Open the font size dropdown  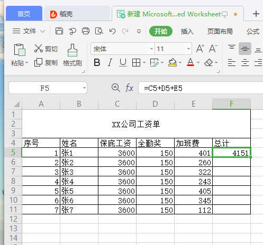point(188,49)
